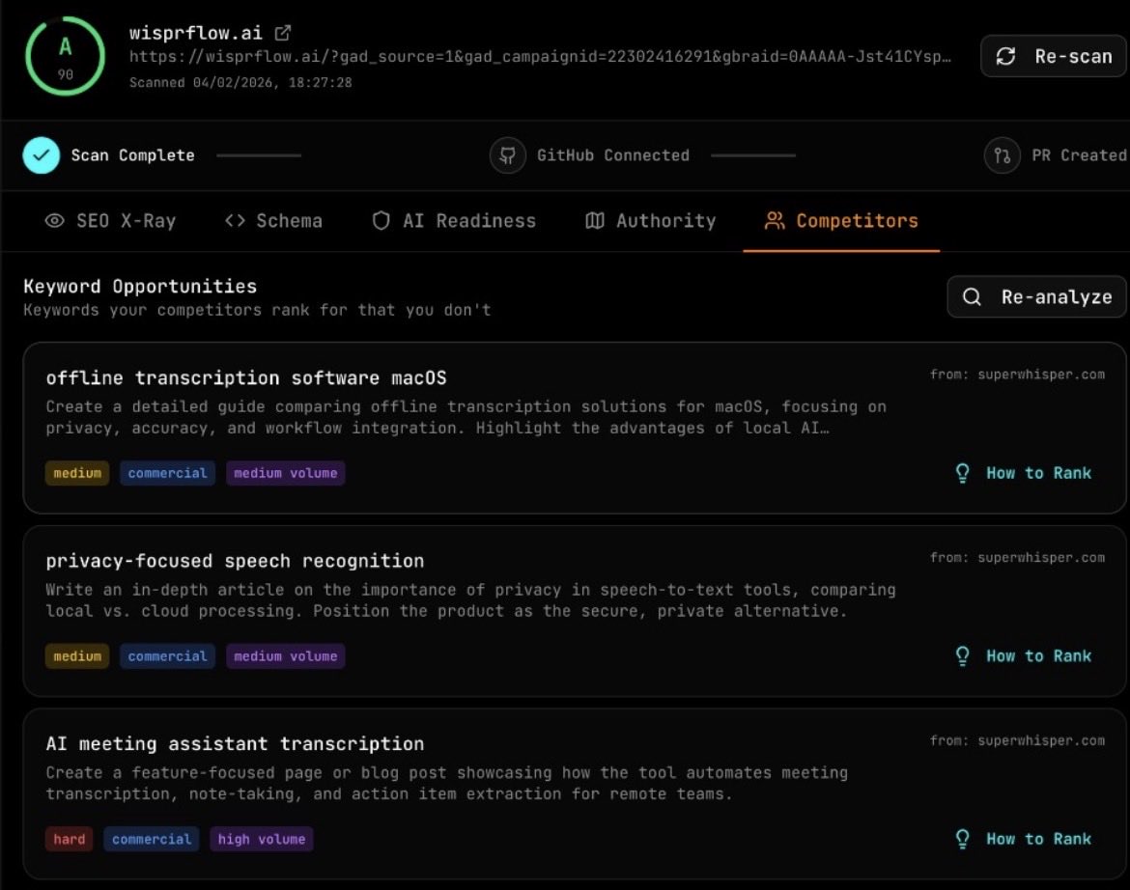Click the commercial tag on privacy-focused speech card
This screenshot has width=1130, height=890.
coord(167,656)
